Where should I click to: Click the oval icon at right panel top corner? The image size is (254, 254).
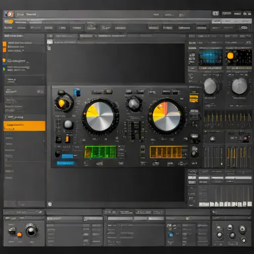click(x=249, y=42)
